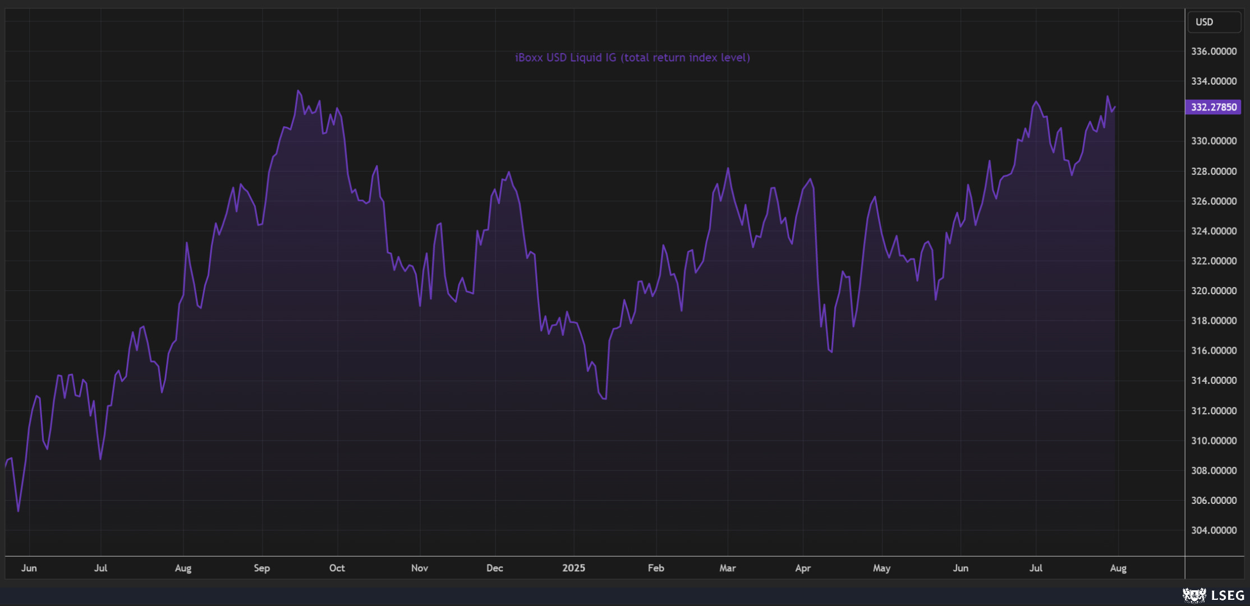The image size is (1250, 606).
Task: Click the 2025 year label on time axis
Action: 573,568
